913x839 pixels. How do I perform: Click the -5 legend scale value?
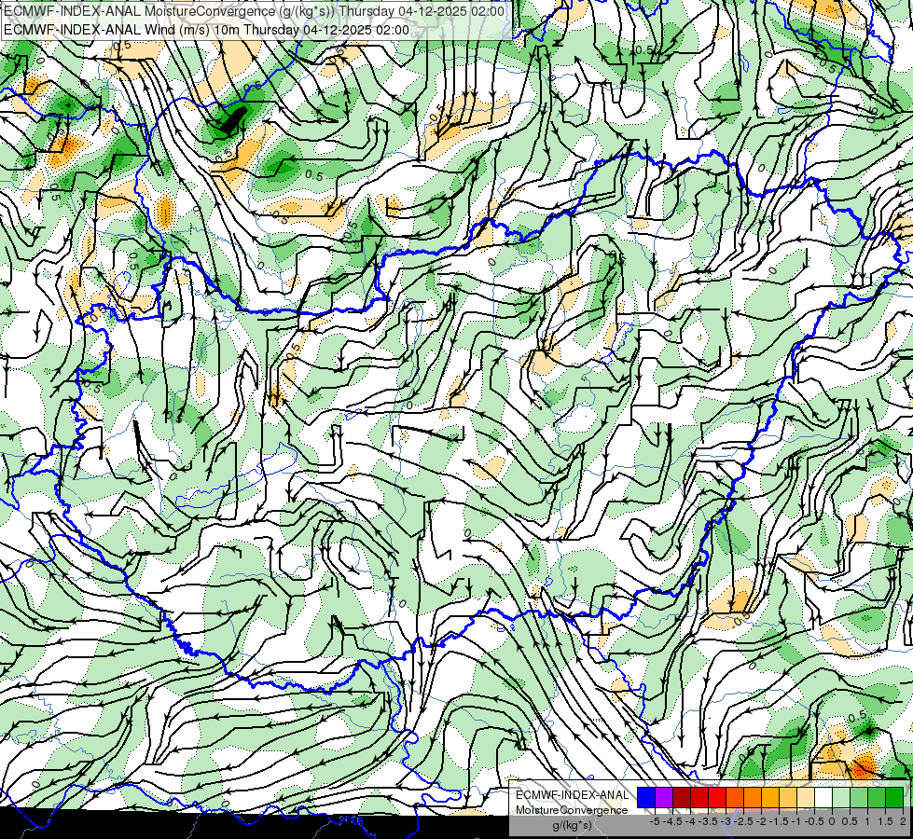coord(655,821)
